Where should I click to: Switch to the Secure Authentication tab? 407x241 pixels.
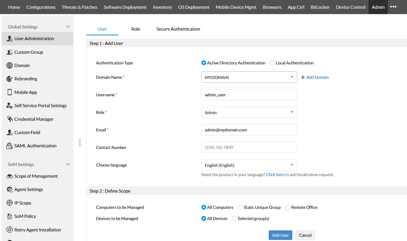(178, 29)
